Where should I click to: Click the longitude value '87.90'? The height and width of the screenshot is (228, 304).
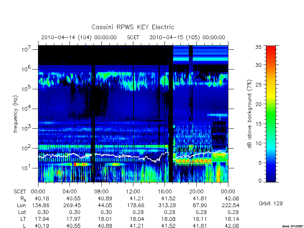pyautogui.click(x=200, y=205)
